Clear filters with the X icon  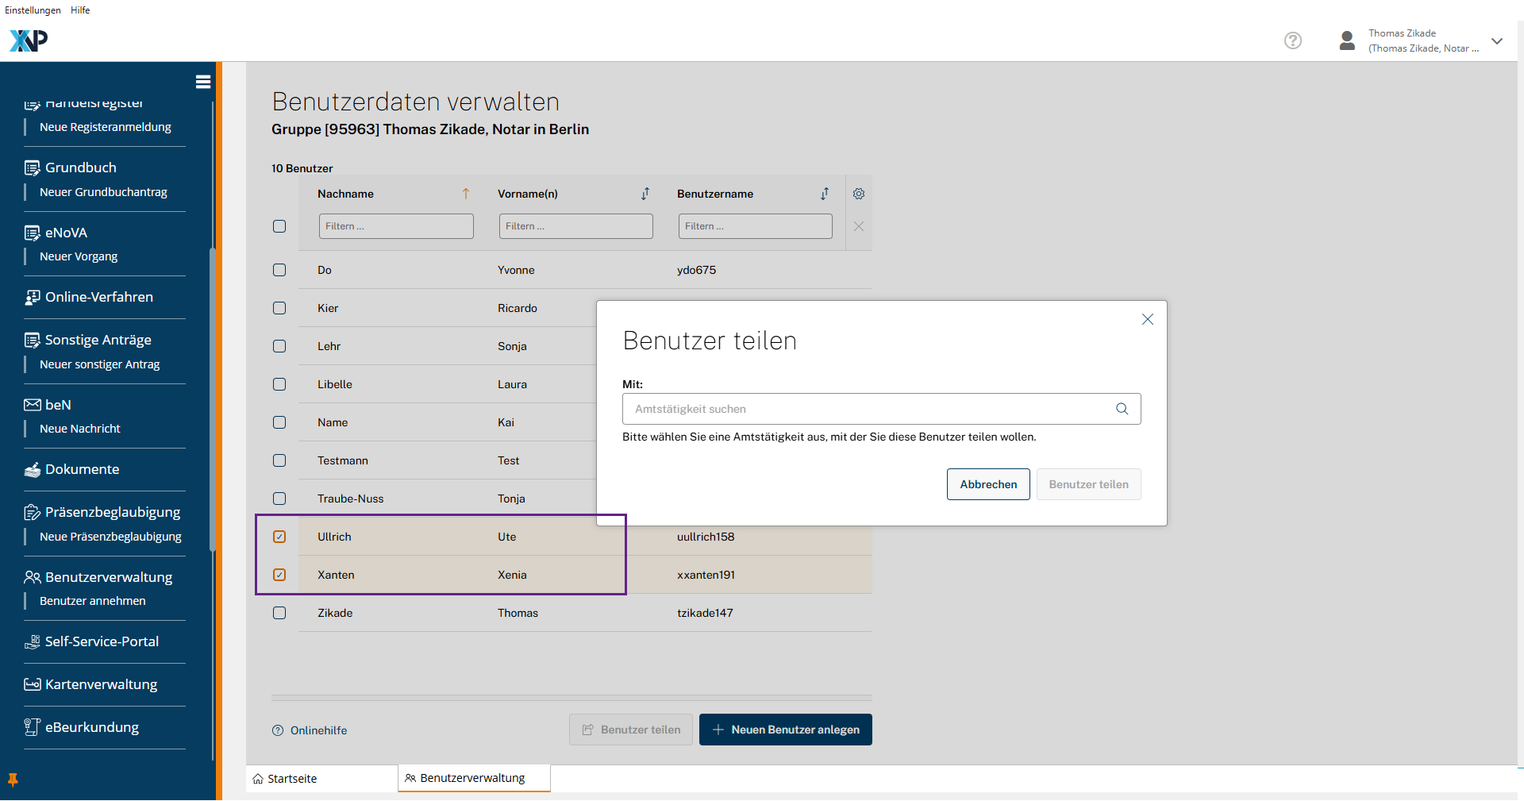[x=858, y=226]
